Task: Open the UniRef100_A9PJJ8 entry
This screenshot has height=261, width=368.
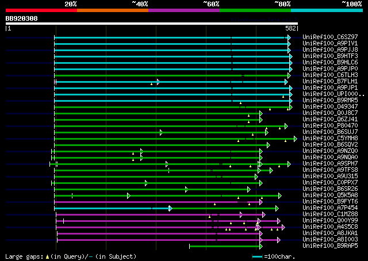Action: (330, 50)
